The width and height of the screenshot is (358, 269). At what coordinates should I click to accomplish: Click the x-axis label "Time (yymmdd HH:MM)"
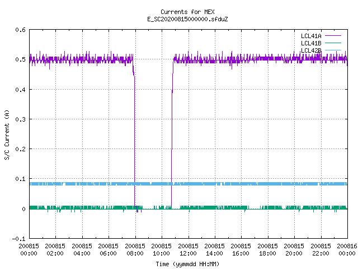[x=187, y=264]
